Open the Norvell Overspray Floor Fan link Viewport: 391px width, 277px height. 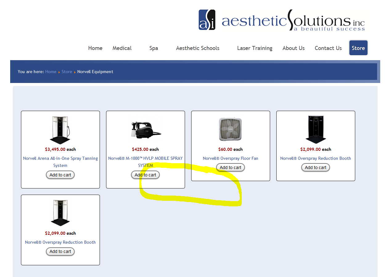[231, 158]
